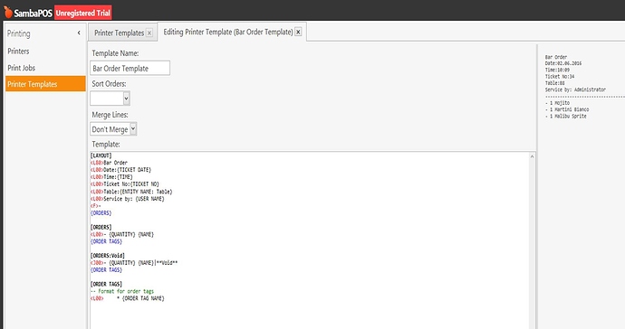
Task: Click the [ORDERS:Void] section header line
Action: (x=108, y=256)
